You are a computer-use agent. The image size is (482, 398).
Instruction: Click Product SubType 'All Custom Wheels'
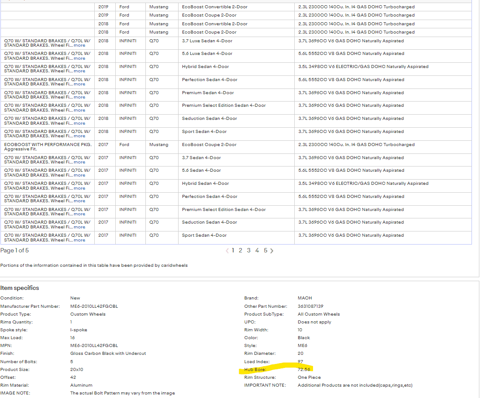(x=319, y=314)
